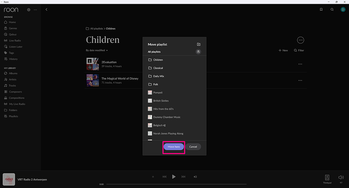The height and width of the screenshot is (188, 349).
Task: Click the playback progress seek bar
Action: (x=176, y=184)
